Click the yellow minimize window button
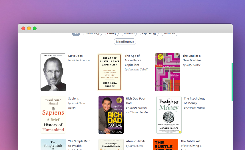Image resolution: width=245 pixels, height=150 pixels. pyautogui.click(x=29, y=29)
